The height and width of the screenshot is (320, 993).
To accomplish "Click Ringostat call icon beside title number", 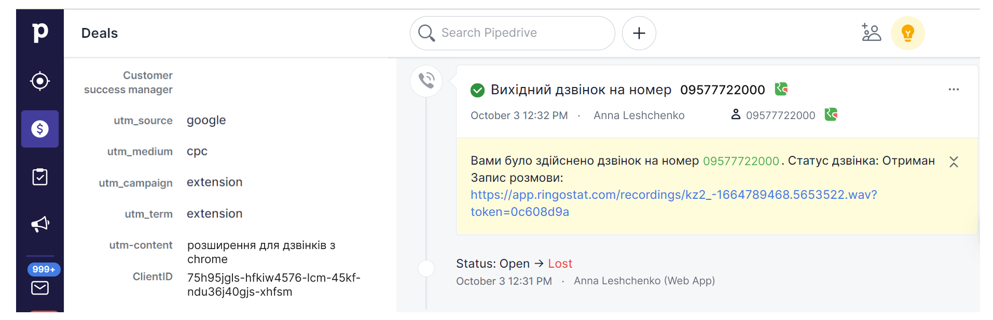I will [x=781, y=89].
